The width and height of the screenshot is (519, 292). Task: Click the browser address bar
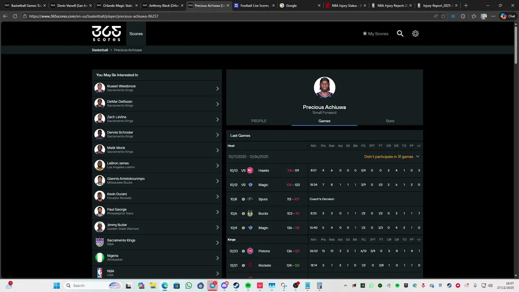click(227, 16)
